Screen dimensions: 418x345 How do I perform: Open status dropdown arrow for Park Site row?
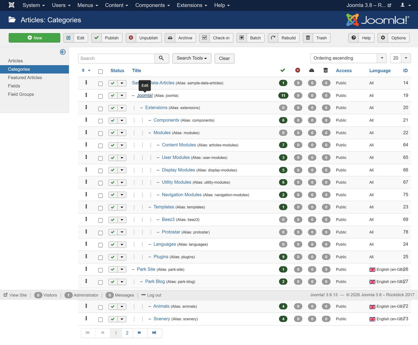pos(122,270)
